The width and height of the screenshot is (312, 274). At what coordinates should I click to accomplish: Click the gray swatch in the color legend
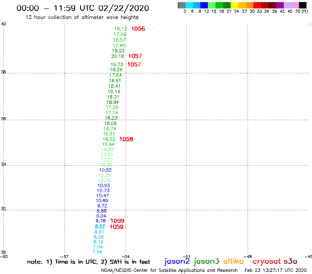pos(182,5)
